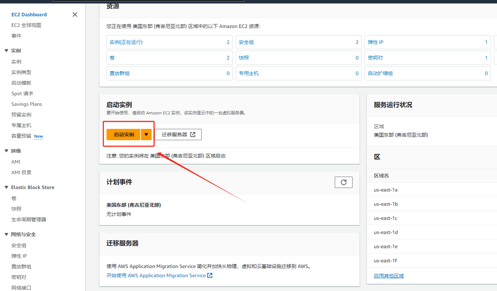Click the 无计划事件 text
This screenshot has width=497, height=291.
119,214
